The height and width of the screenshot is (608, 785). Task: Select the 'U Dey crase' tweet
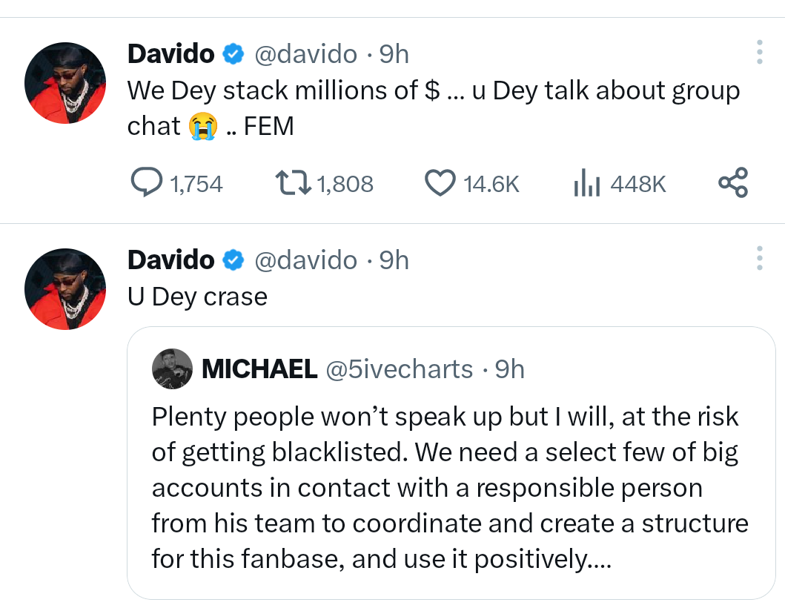196,297
